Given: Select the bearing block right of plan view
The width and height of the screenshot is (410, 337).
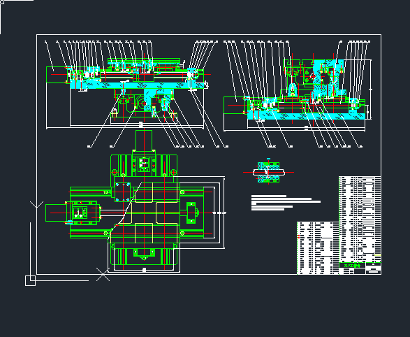Looking at the screenshot, I should pos(191,213).
